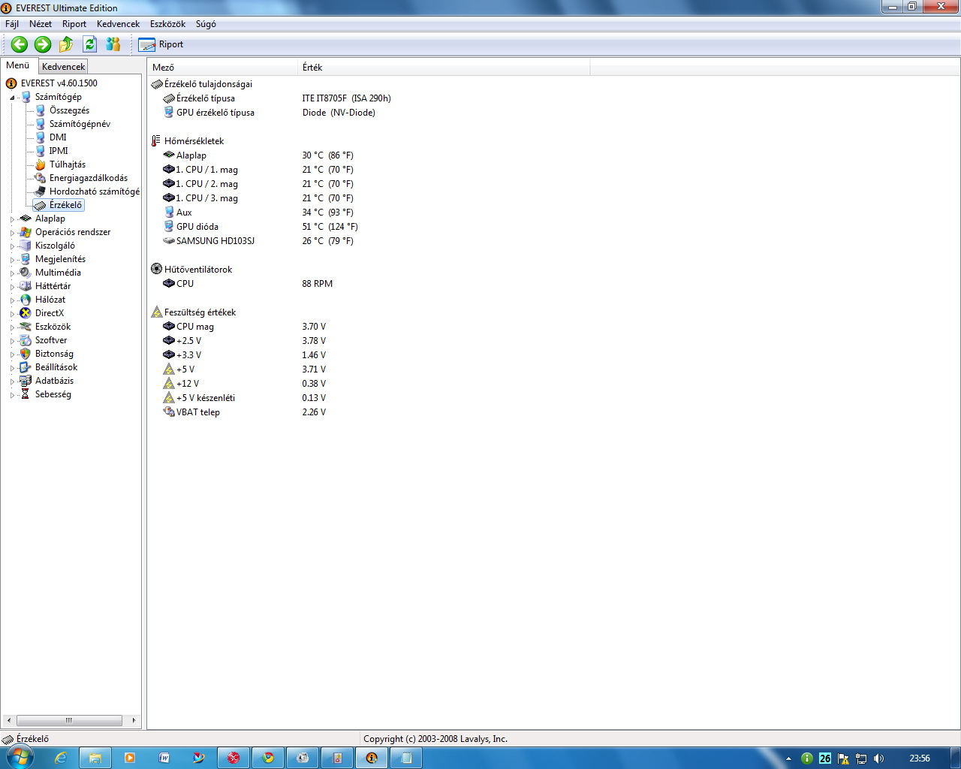Click the Eszközök icon in the tree

click(26, 327)
